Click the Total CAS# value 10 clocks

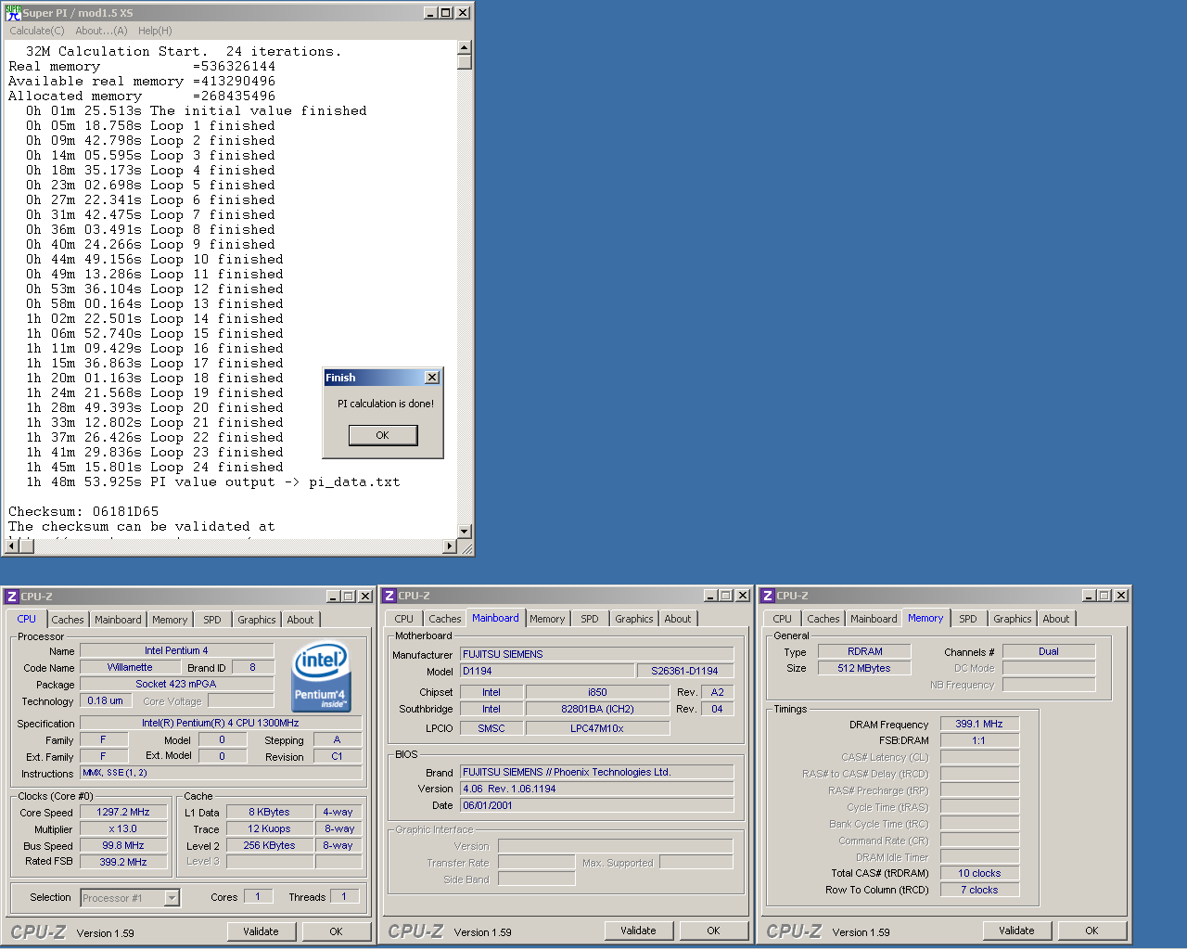(979, 873)
